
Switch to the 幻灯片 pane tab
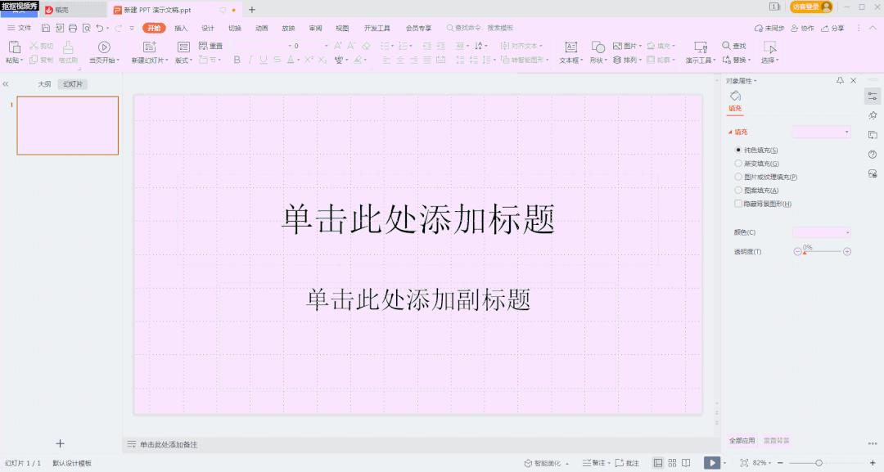(x=73, y=83)
